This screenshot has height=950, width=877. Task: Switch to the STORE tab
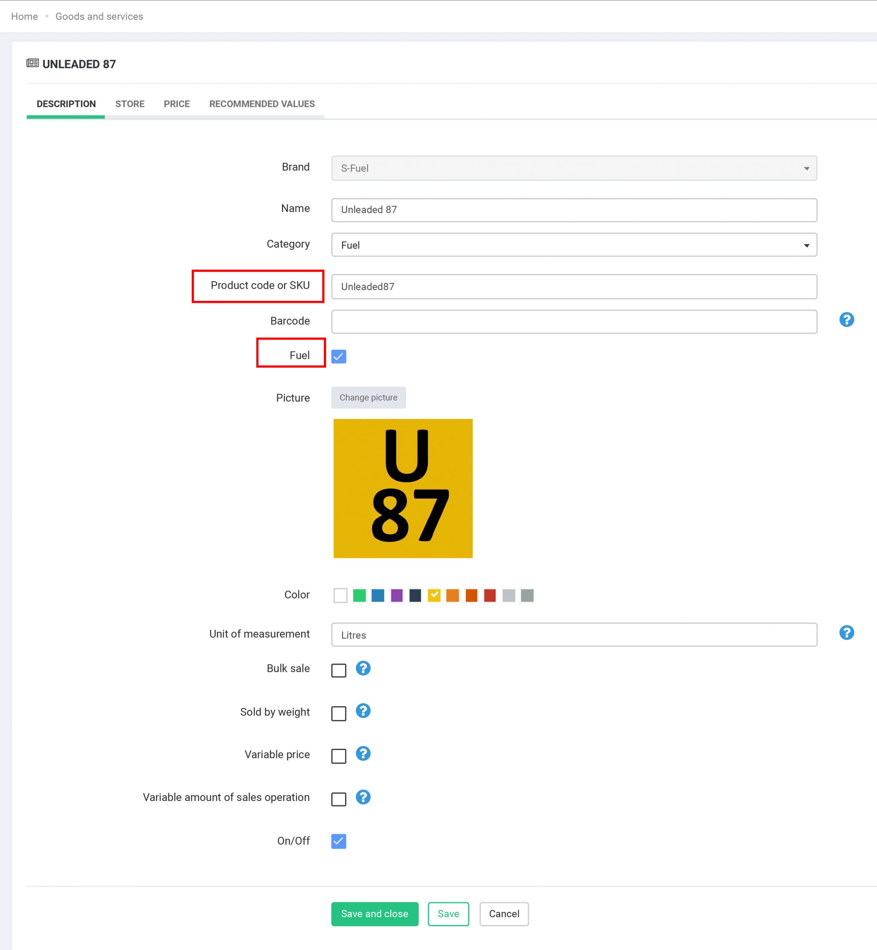[129, 104]
